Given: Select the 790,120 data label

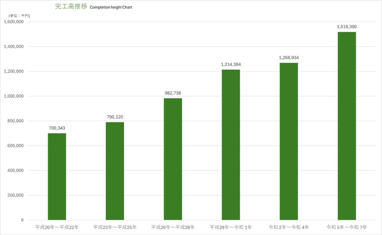Looking at the screenshot, I should point(115,117).
